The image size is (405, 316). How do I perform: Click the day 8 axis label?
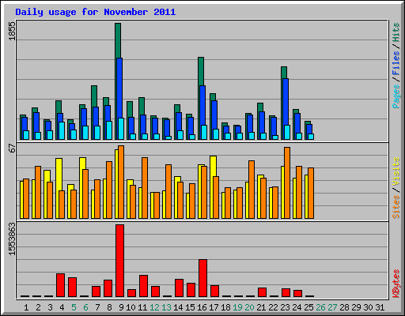pyautogui.click(x=109, y=307)
